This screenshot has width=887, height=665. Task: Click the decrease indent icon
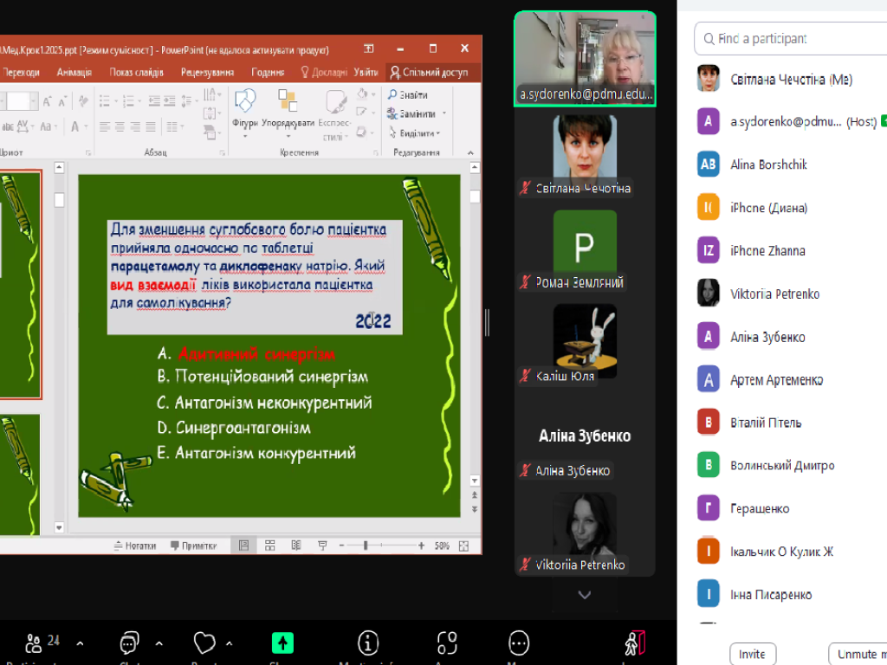pos(154,101)
